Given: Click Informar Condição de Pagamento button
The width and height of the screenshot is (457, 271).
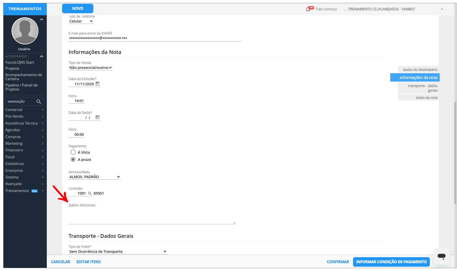Looking at the screenshot, I should coord(391,262).
